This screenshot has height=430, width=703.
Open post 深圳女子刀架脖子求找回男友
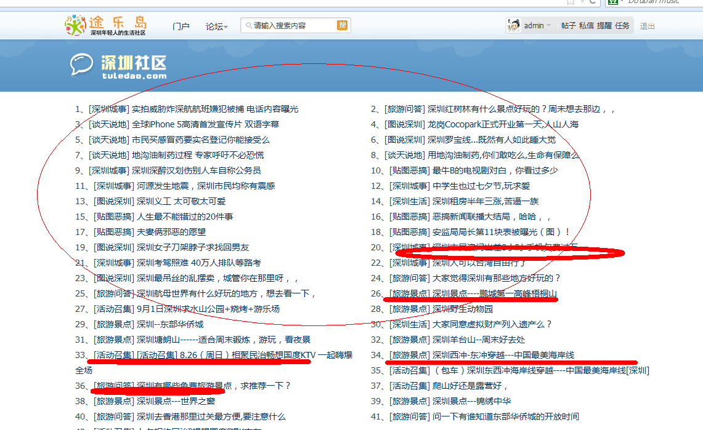[x=193, y=247]
